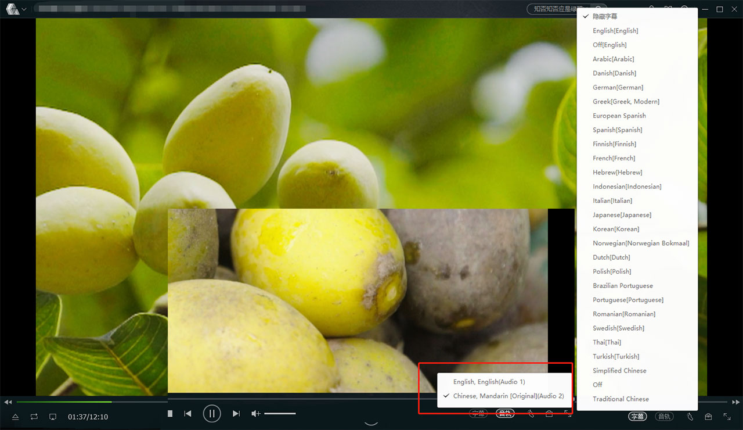This screenshot has height=430, width=743.
Task: Select the checked Chinese, Mandarin [Original] audio track
Action: click(x=508, y=396)
